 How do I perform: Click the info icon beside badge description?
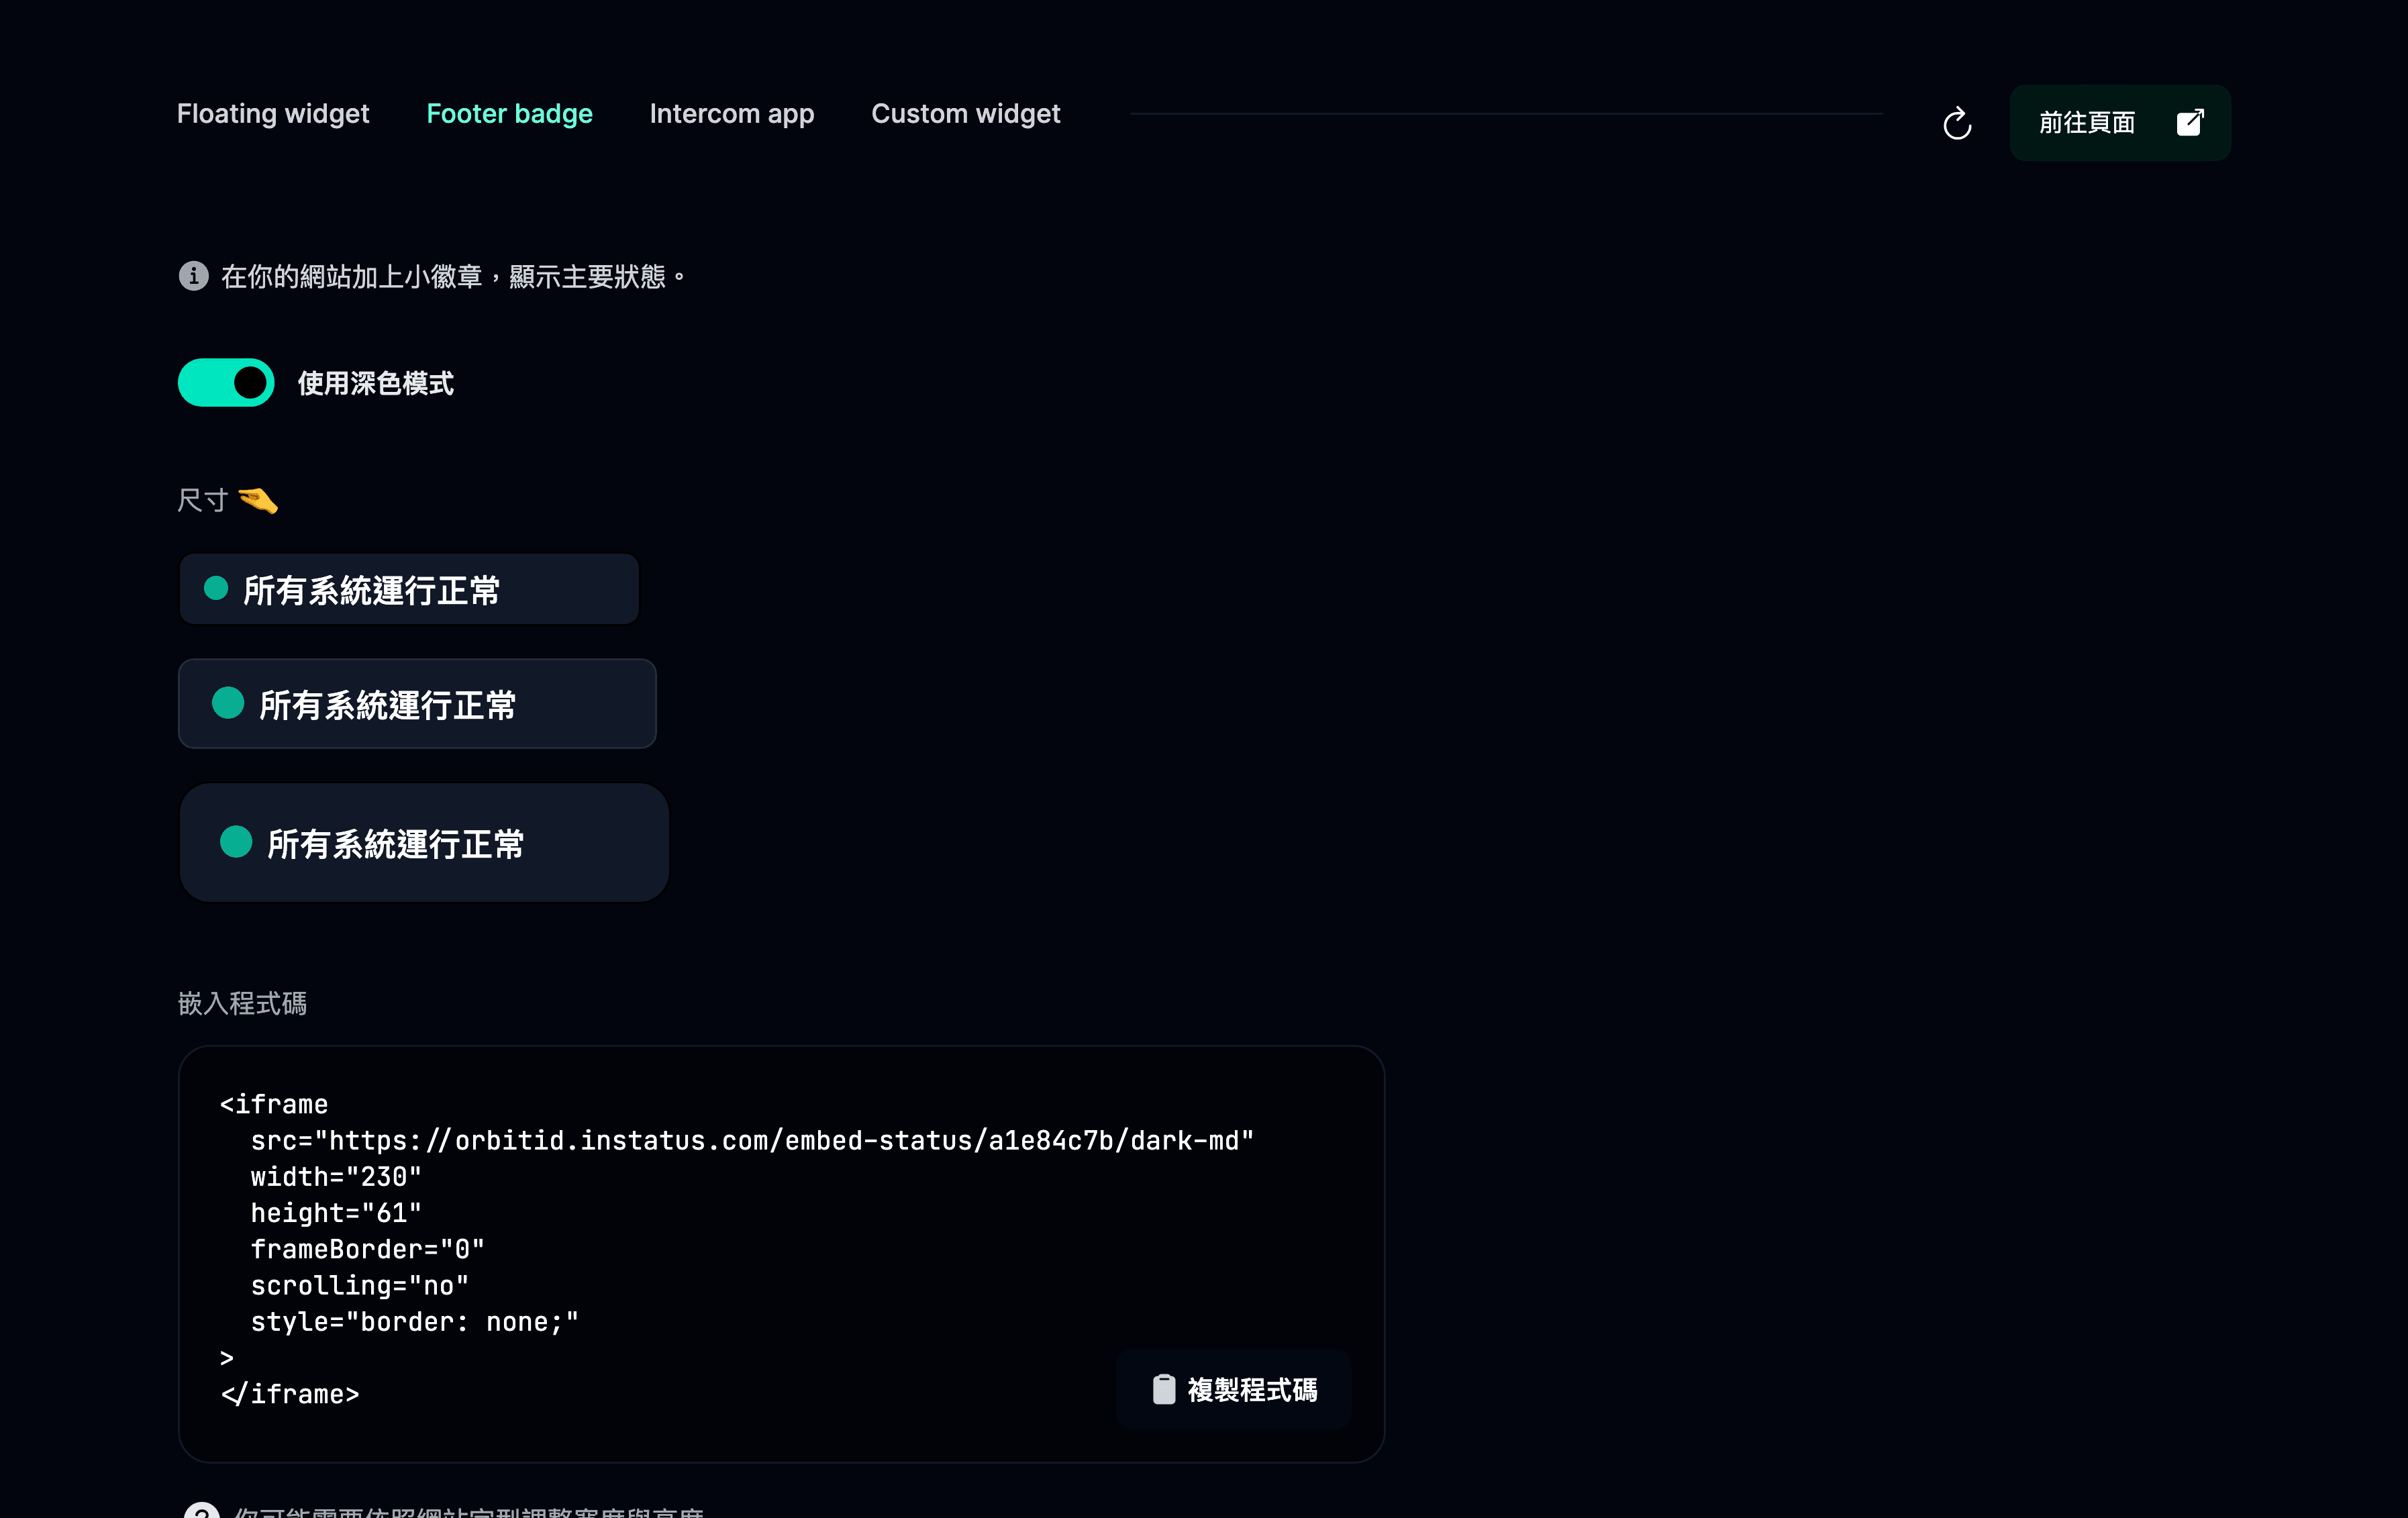[x=193, y=275]
